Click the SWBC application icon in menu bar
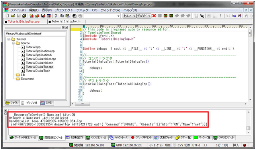The height and width of the screenshot is (150, 256). pos(6,10)
